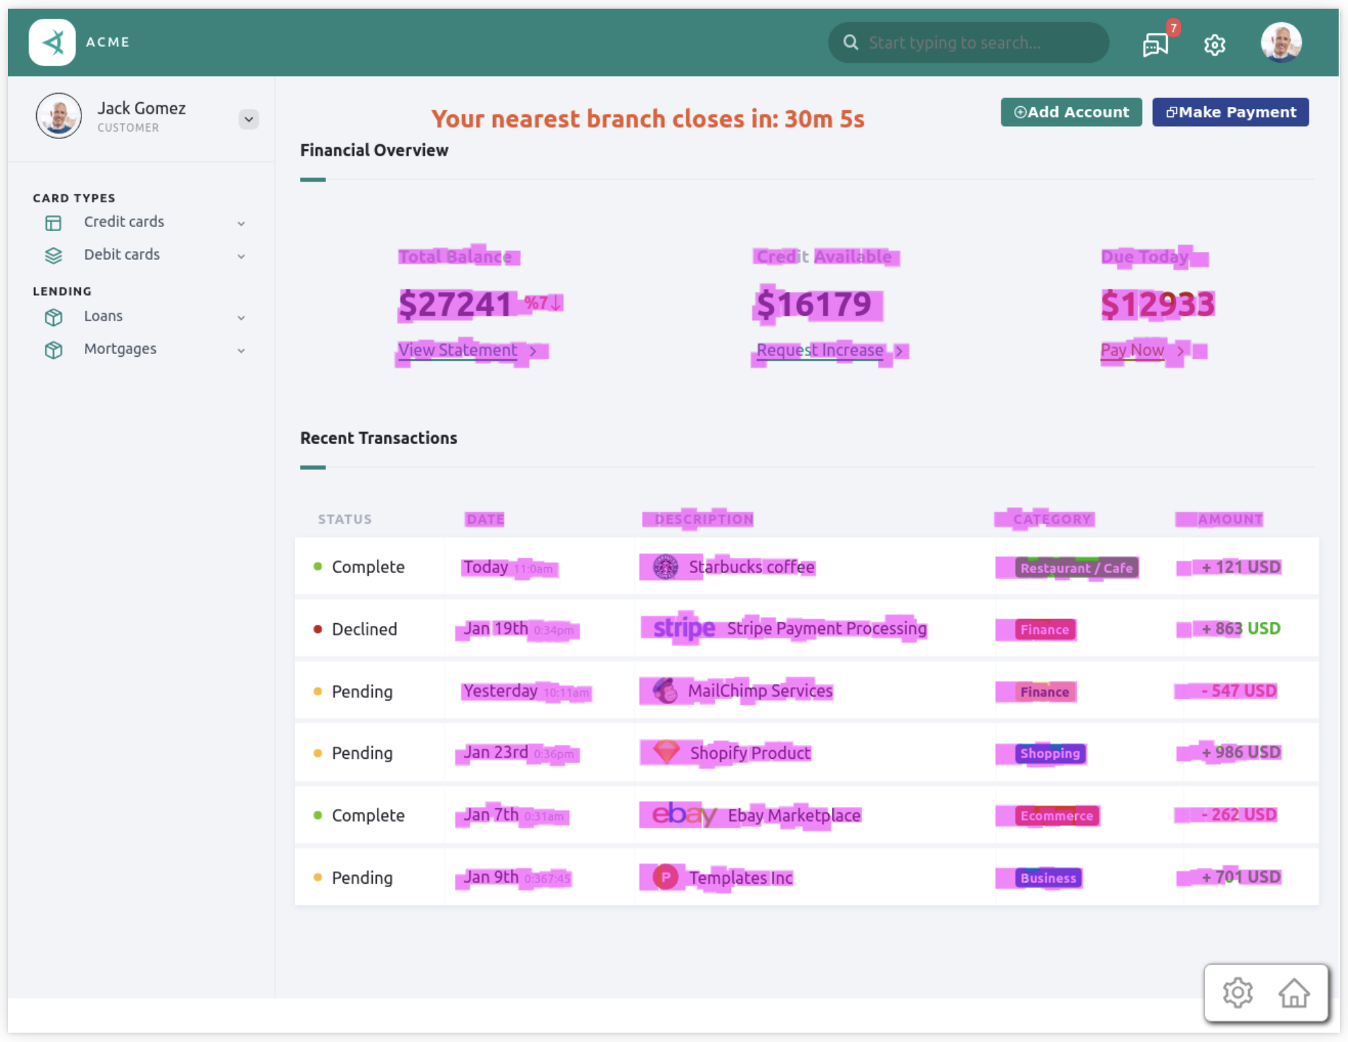The height and width of the screenshot is (1042, 1348).
Task: Open the View Statement link
Action: pyautogui.click(x=458, y=350)
